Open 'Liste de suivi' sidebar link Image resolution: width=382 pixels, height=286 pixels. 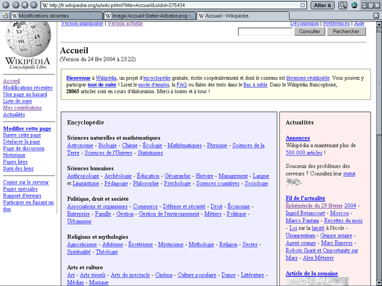coord(17,101)
